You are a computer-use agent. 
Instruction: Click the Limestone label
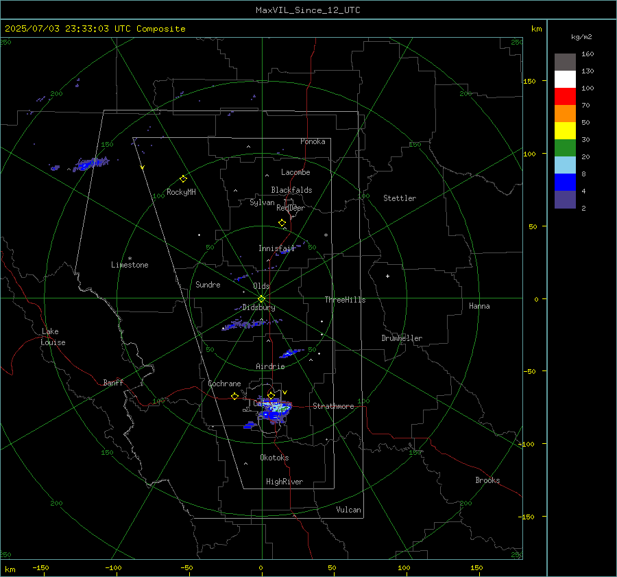(x=130, y=265)
